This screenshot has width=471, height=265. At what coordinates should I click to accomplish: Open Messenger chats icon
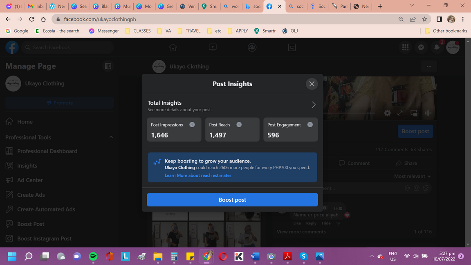[421, 47]
